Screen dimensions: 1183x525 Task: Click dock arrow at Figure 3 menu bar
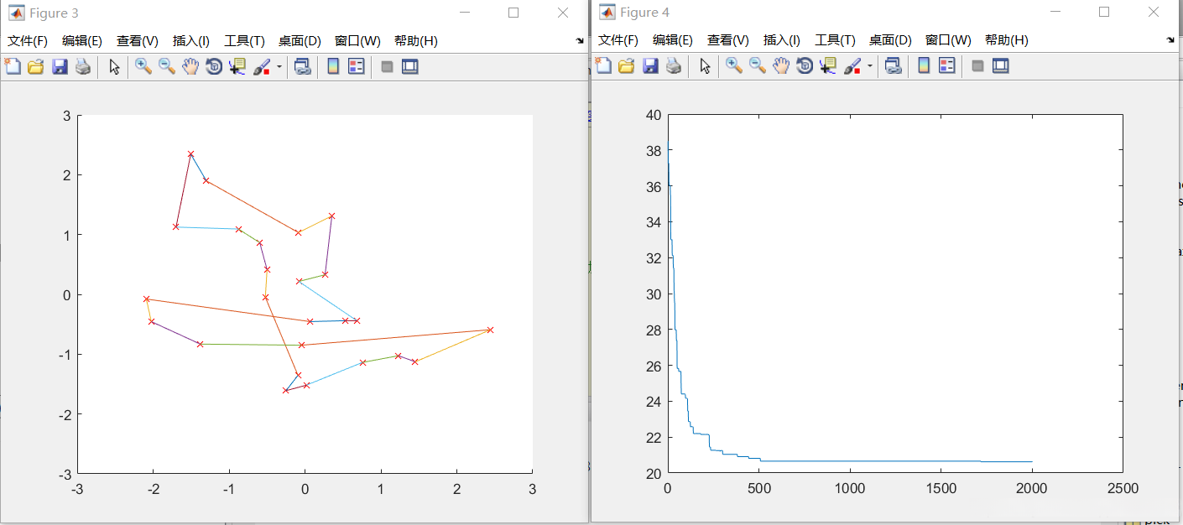[x=579, y=40]
